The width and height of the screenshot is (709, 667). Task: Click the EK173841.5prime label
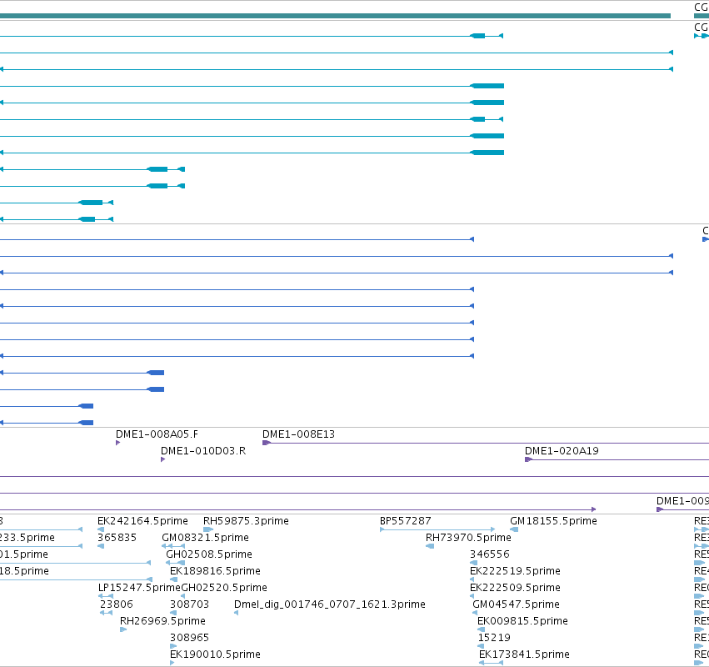pos(524,654)
